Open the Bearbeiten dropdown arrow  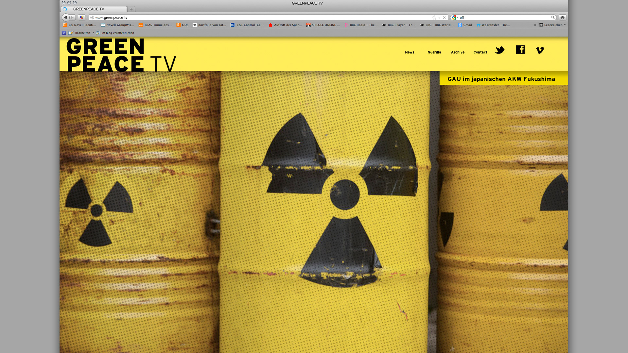(x=93, y=33)
